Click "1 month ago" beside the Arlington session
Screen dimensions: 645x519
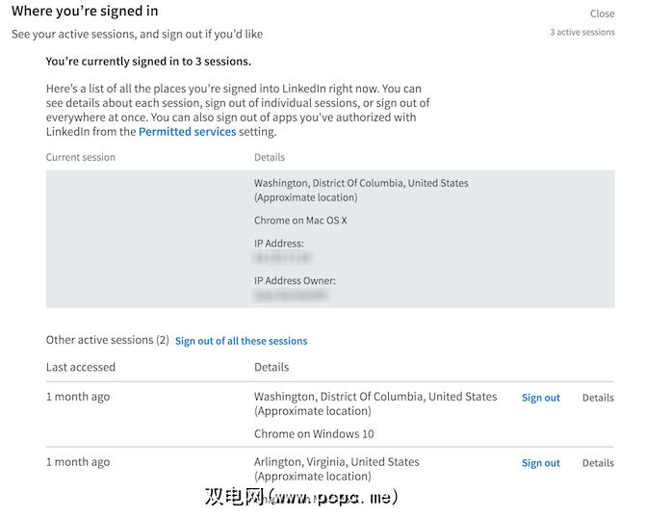pos(78,462)
